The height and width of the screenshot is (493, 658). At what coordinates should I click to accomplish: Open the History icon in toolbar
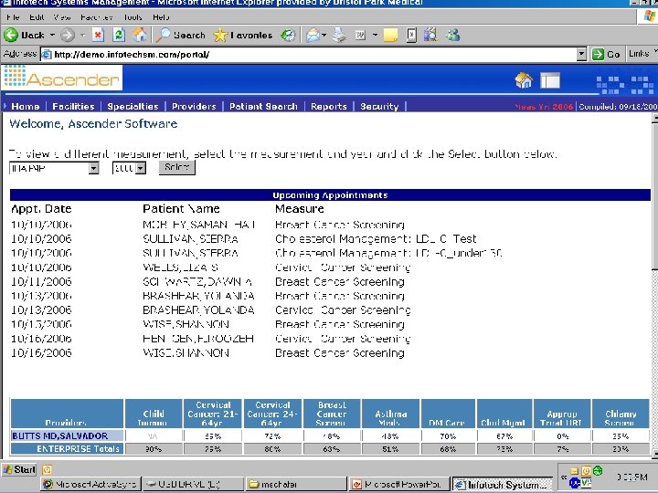[288, 36]
